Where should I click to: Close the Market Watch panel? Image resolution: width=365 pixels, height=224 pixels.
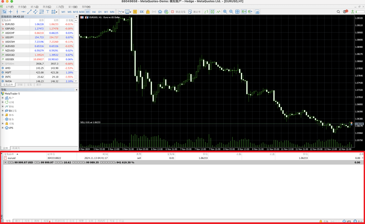coord(77,17)
